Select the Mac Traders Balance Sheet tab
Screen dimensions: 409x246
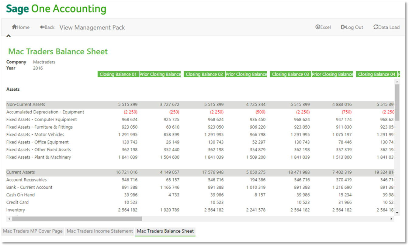[165, 231]
